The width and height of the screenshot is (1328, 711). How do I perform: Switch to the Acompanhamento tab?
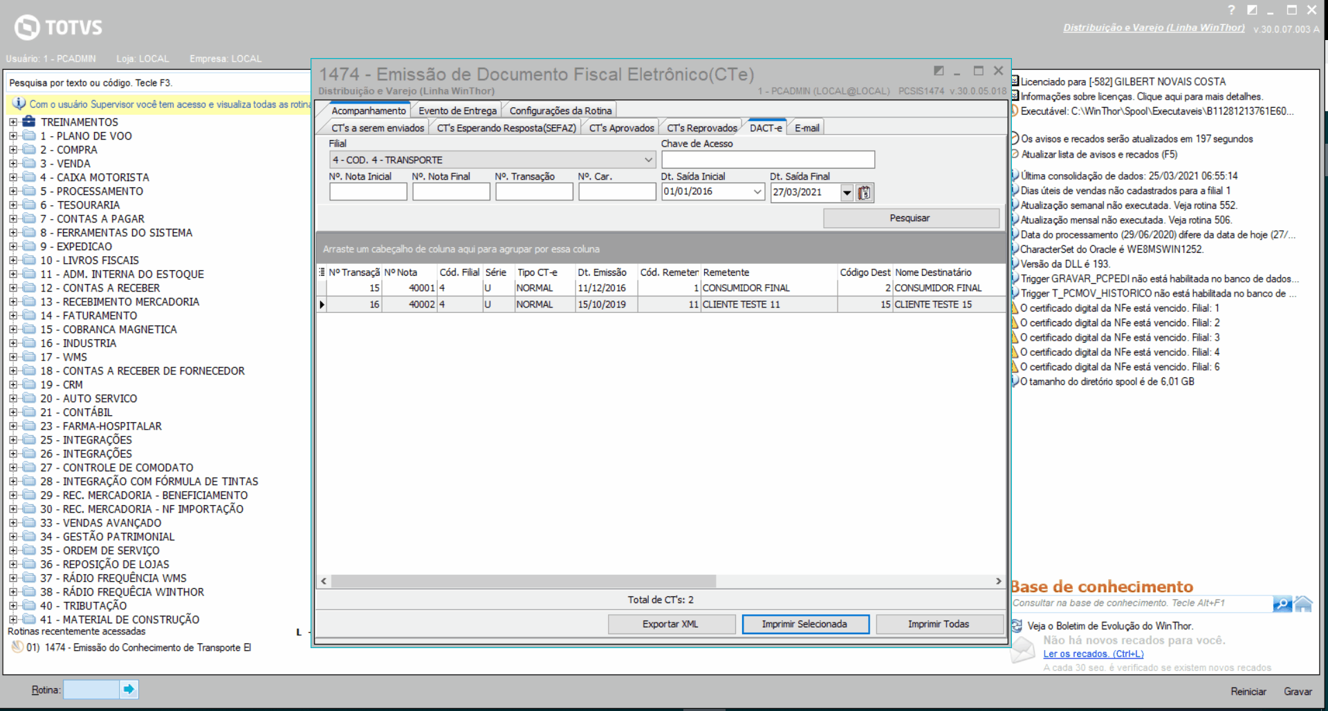point(368,111)
